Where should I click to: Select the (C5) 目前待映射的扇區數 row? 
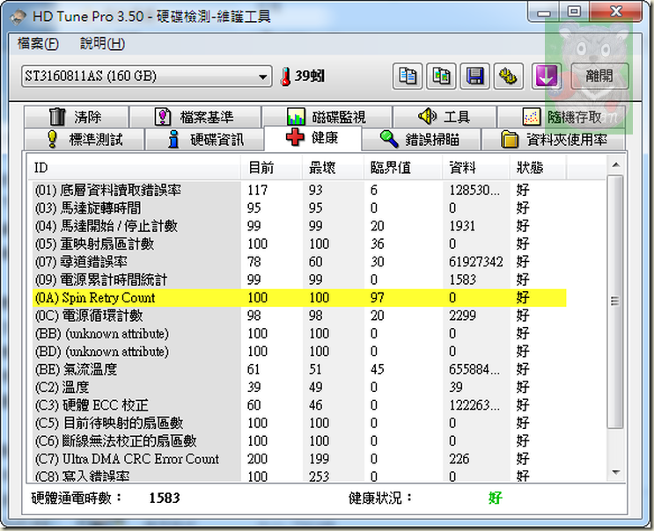pyautogui.click(x=299, y=423)
